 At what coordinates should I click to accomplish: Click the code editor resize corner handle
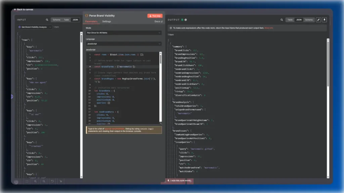[161, 123]
